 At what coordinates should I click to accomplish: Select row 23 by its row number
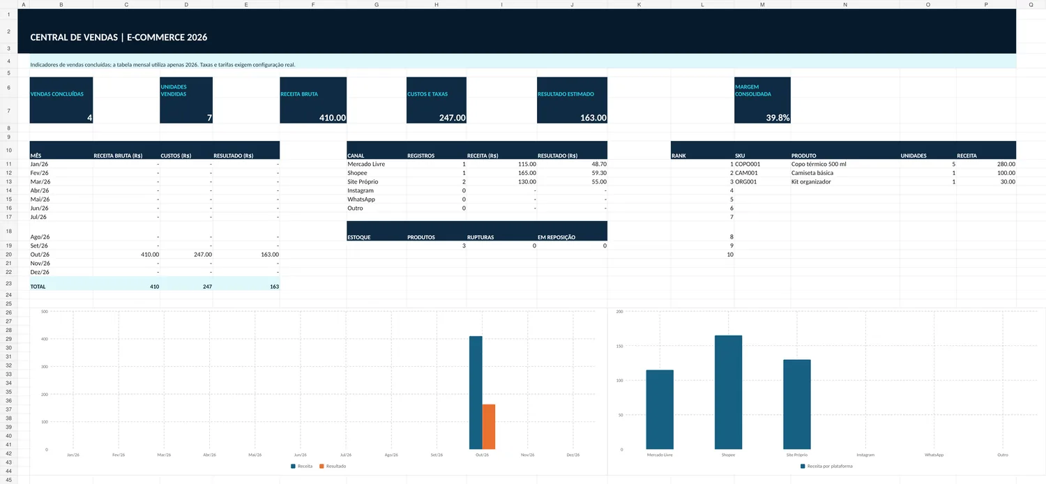[x=8, y=284]
